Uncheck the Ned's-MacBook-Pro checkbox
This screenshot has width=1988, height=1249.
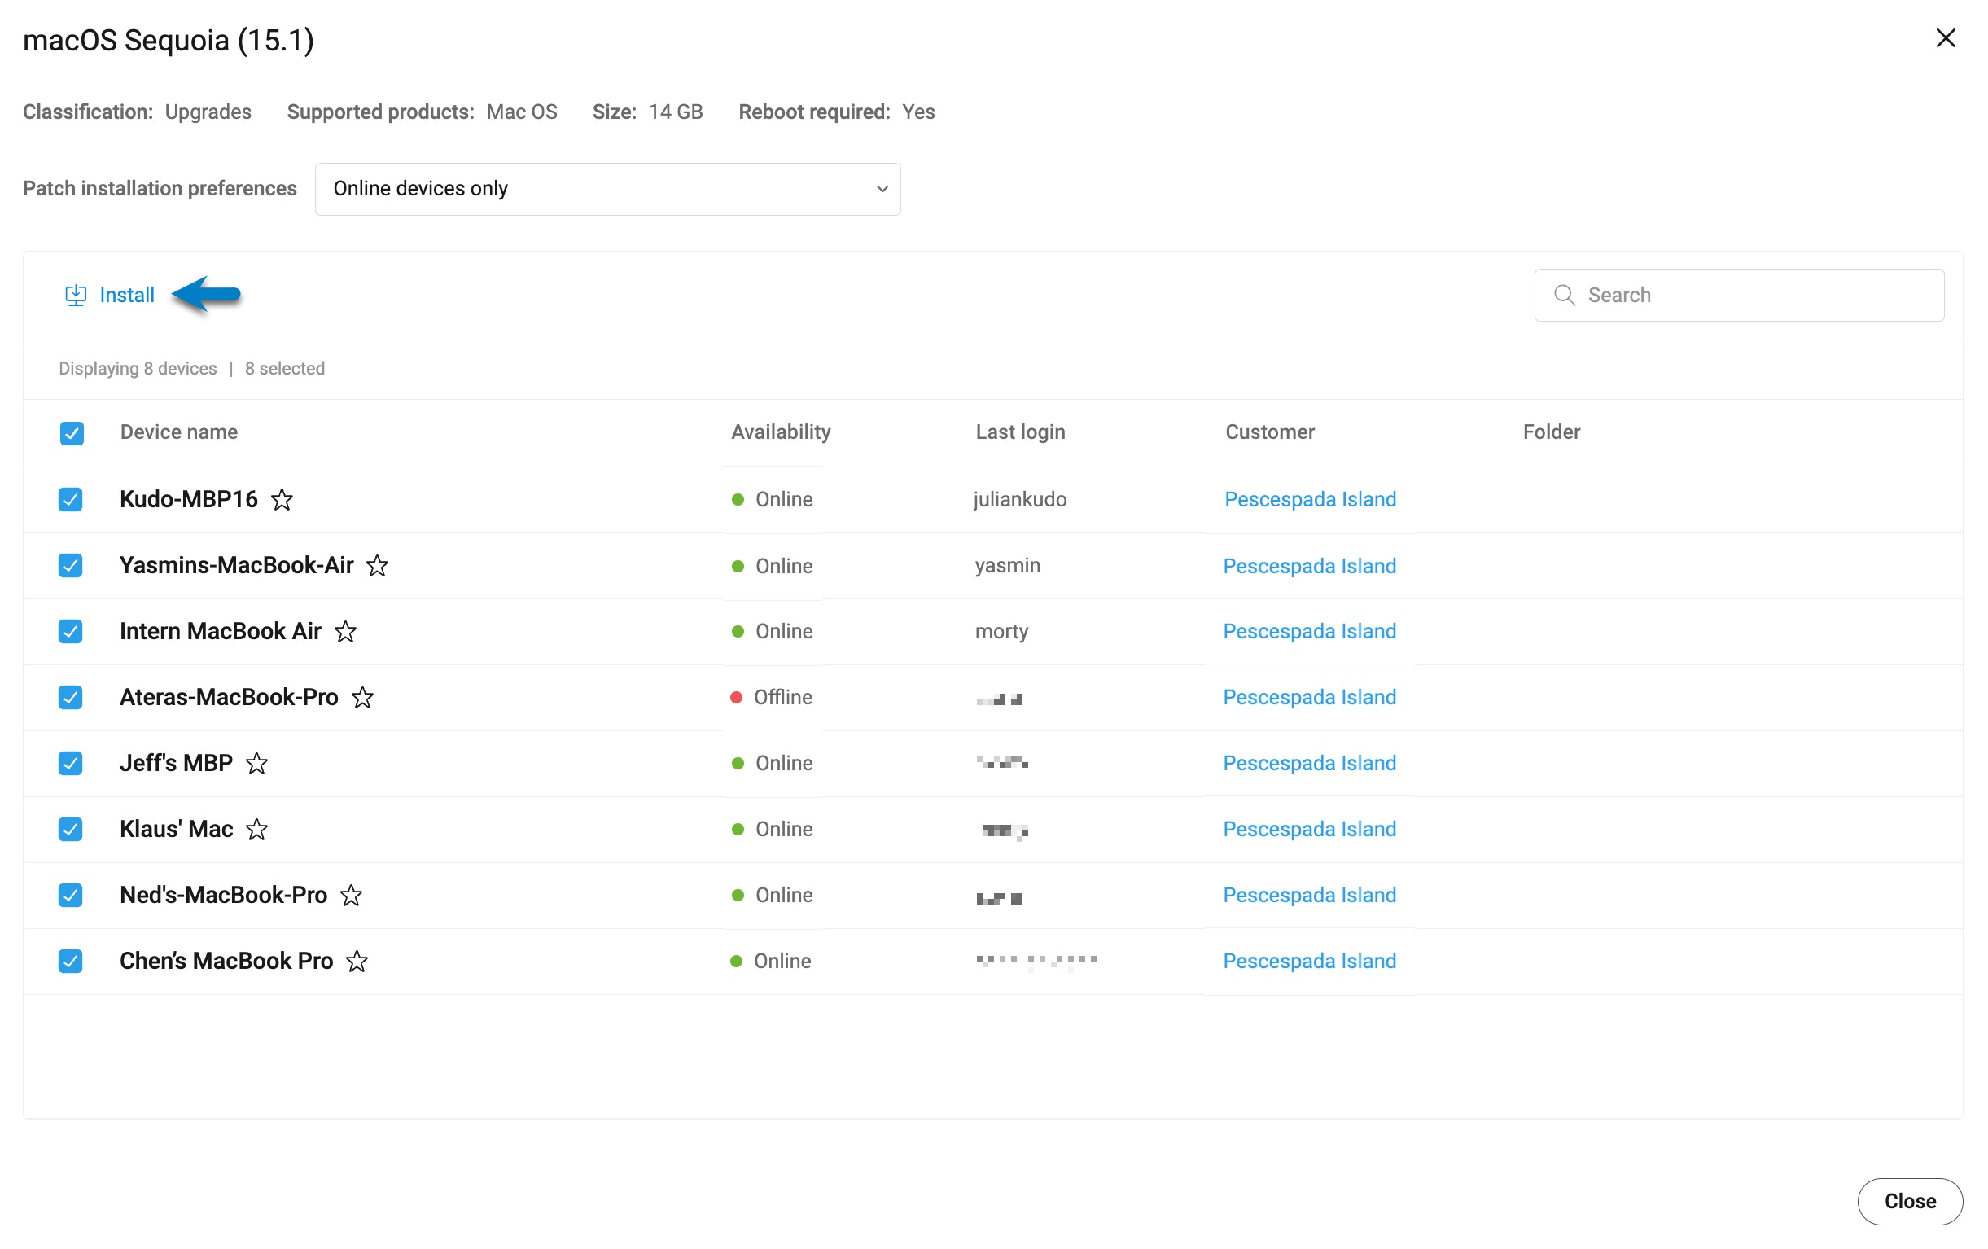coord(70,896)
